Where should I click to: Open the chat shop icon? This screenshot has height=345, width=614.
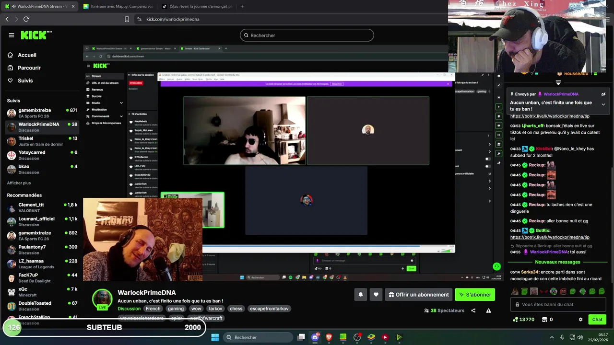(x=544, y=320)
